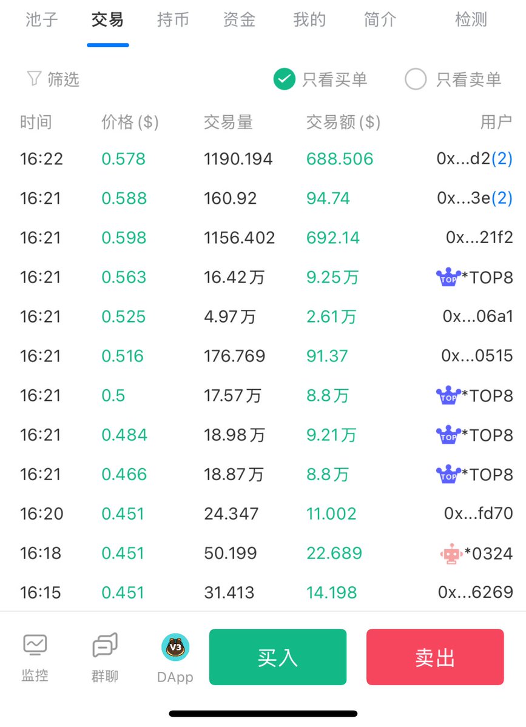Open the 检测 detection tab
The width and height of the screenshot is (526, 727).
pyautogui.click(x=471, y=20)
